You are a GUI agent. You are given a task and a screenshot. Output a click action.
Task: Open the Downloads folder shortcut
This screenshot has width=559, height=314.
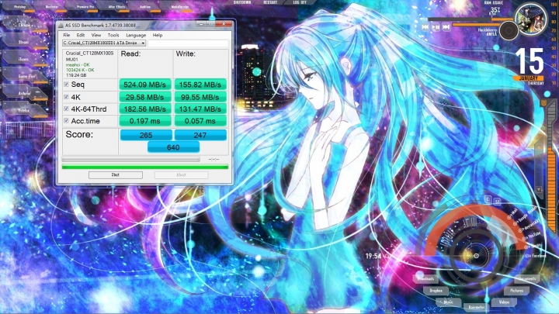click(x=425, y=279)
